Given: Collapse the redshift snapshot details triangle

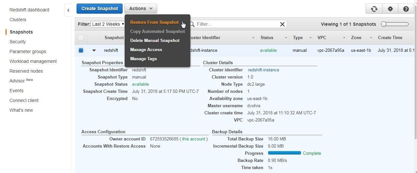Looking at the screenshot, I should pos(94,50).
